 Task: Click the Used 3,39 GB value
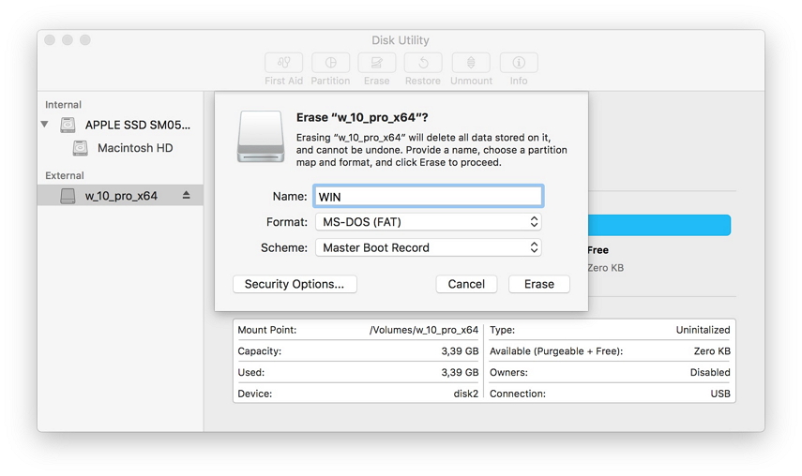click(x=460, y=372)
